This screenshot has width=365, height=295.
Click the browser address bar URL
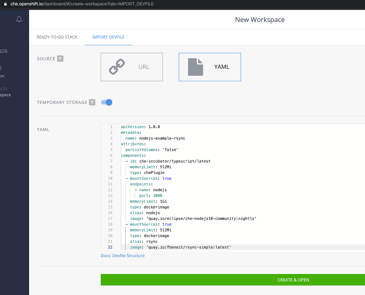click(81, 4)
